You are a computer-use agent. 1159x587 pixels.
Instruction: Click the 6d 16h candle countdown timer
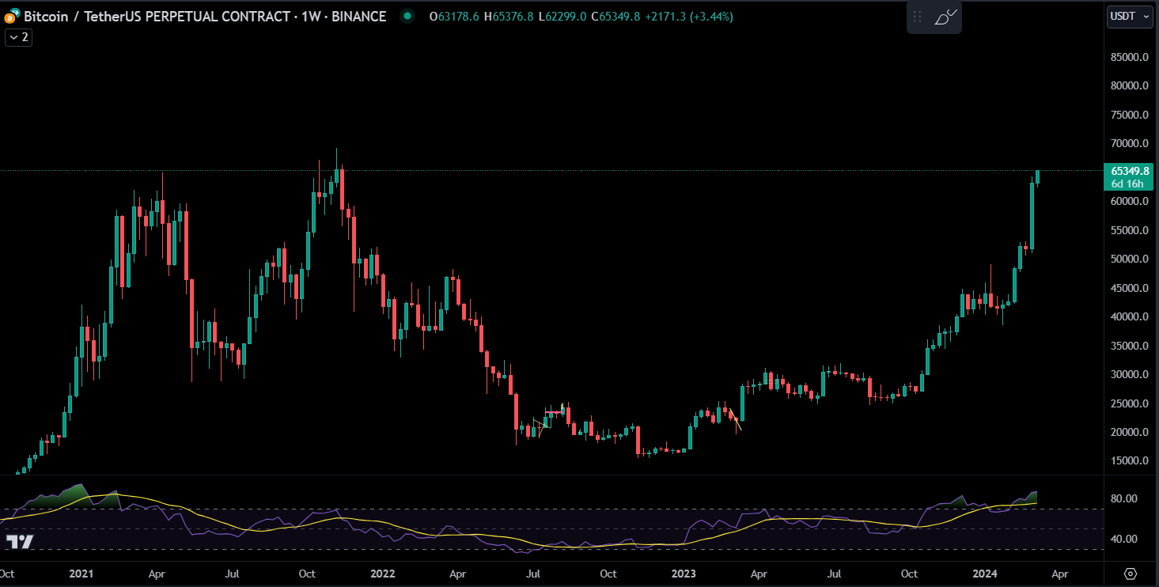tap(1129, 183)
